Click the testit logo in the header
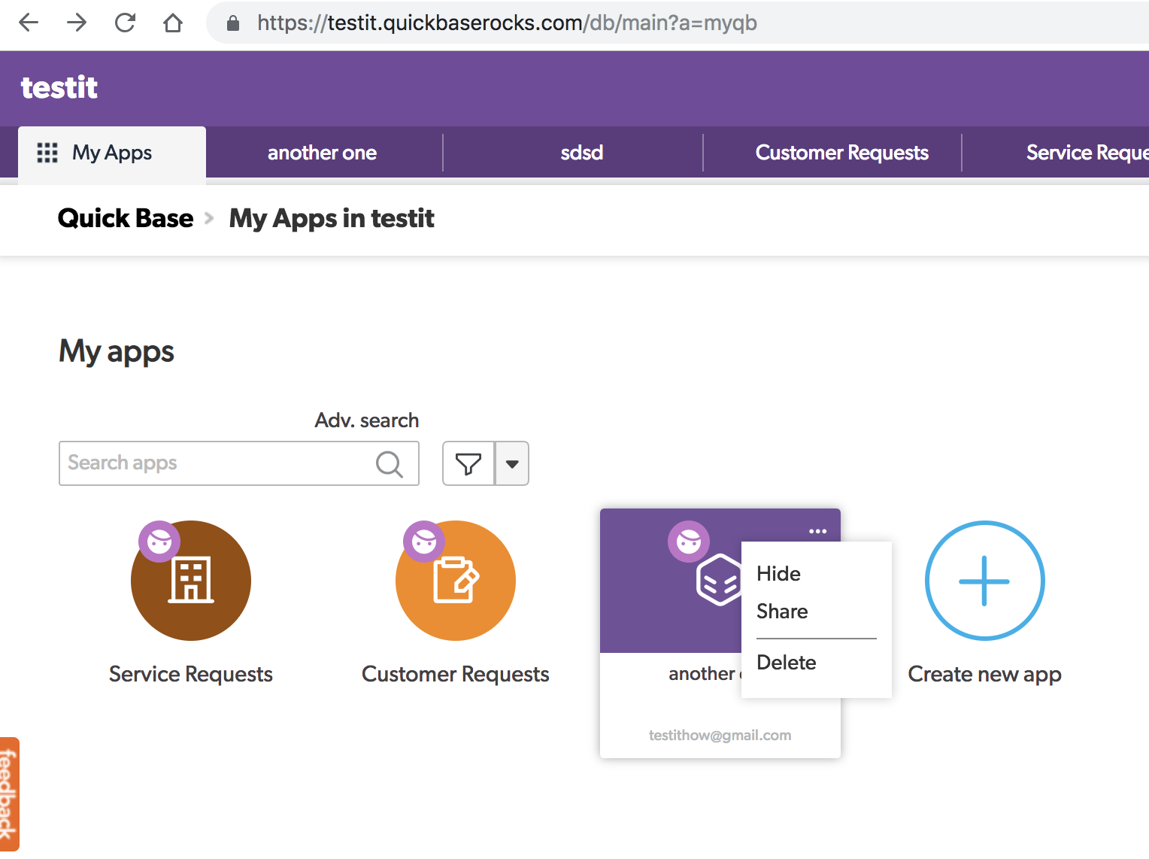This screenshot has height=859, width=1149. (59, 88)
